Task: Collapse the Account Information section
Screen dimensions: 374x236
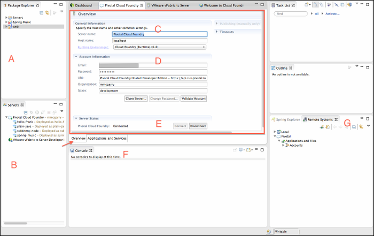Action: (x=76, y=57)
